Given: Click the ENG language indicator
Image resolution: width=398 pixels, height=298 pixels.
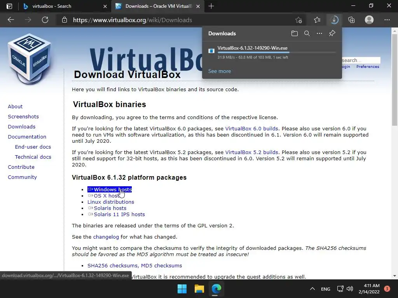Looking at the screenshot, I should tap(325, 289).
